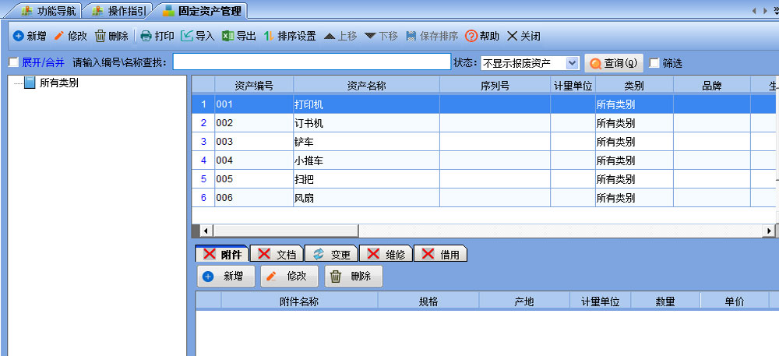Switch to the 维修 tab
Image resolution: width=779 pixels, height=356 pixels.
[386, 254]
